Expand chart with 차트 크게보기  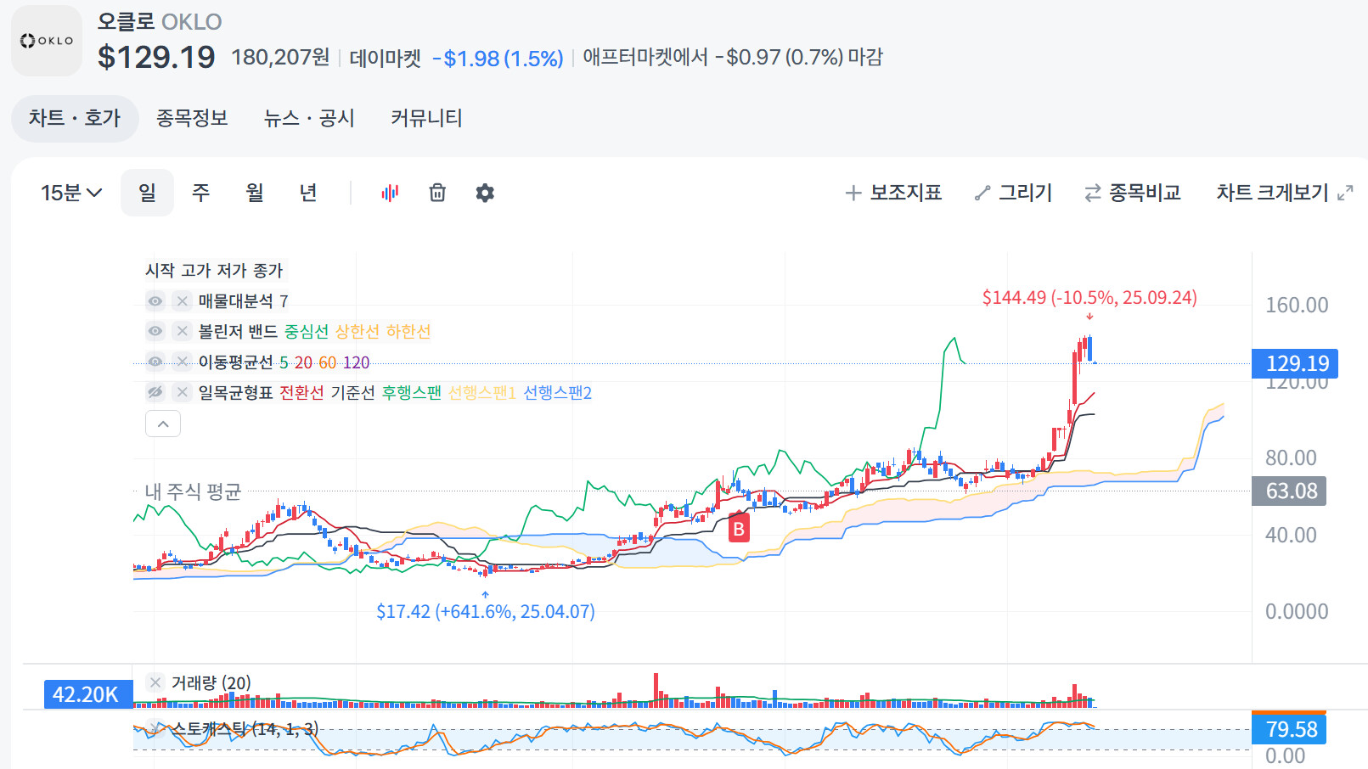click(1285, 193)
